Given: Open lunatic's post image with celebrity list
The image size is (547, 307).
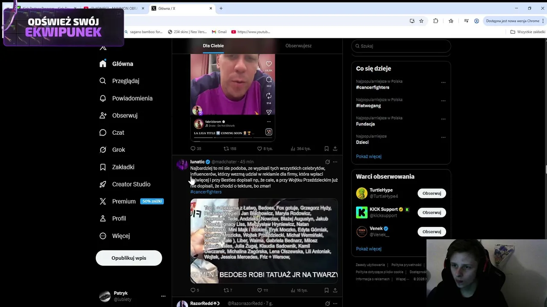Looking at the screenshot, I should 264,241.
